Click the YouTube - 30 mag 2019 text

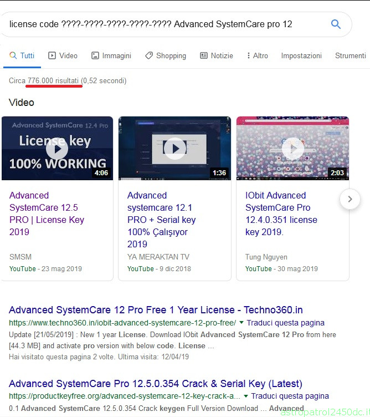281,269
